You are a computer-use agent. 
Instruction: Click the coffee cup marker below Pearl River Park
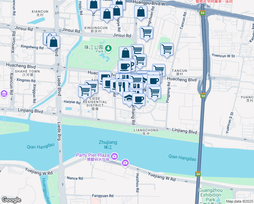[124, 68]
